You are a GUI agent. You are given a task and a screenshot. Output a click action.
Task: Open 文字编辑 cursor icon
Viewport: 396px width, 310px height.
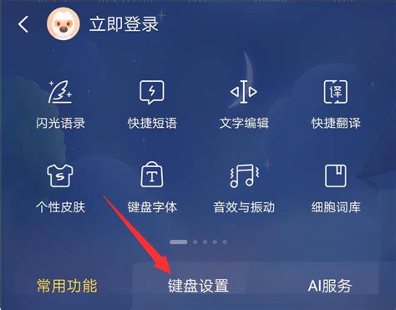tap(244, 92)
